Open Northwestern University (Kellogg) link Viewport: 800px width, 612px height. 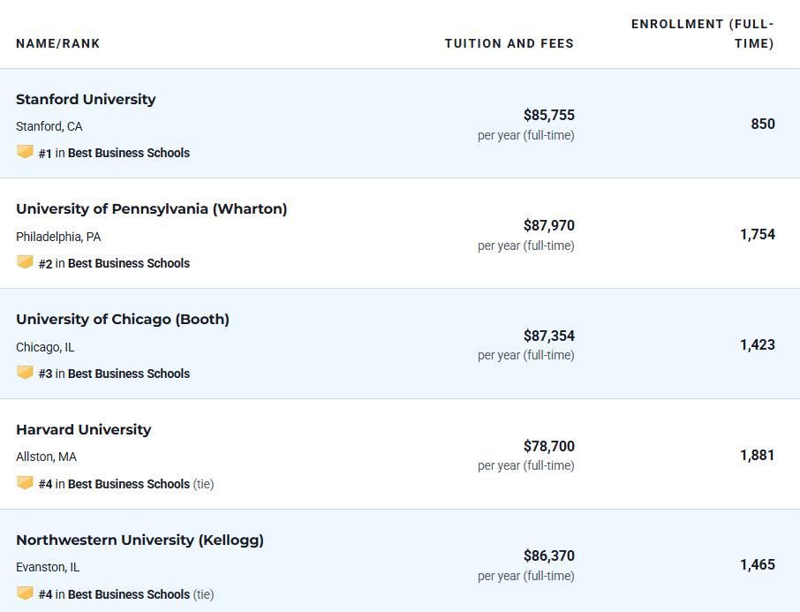(140, 540)
